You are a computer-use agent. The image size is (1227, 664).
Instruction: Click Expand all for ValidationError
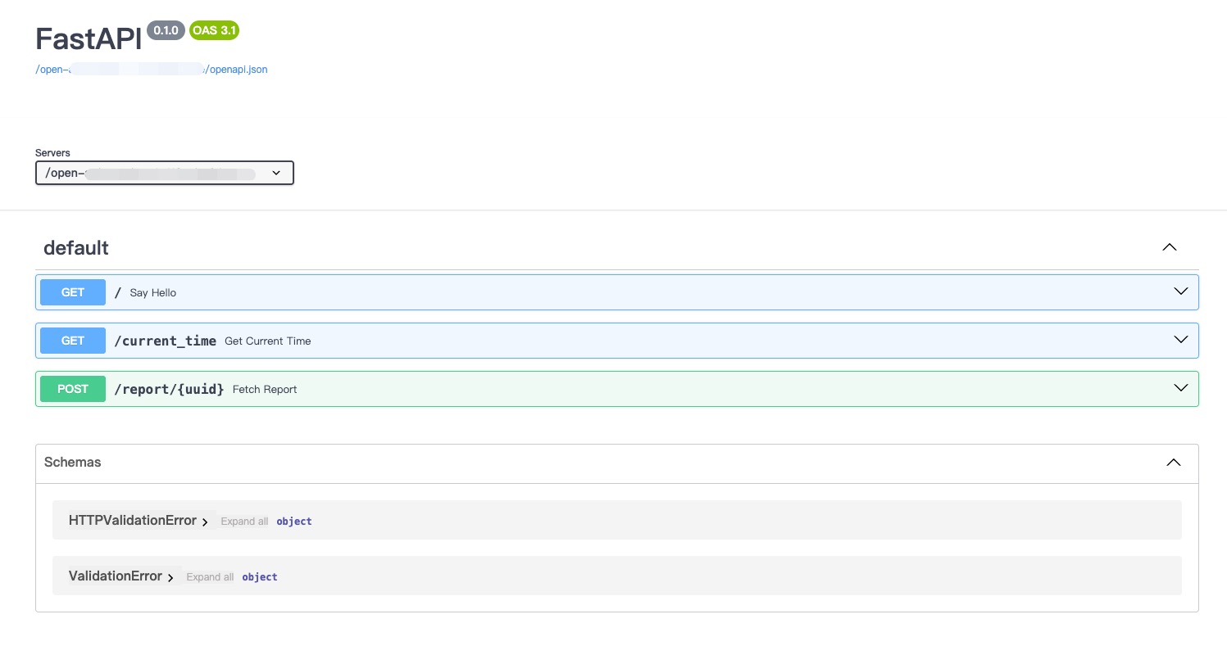[x=210, y=577]
